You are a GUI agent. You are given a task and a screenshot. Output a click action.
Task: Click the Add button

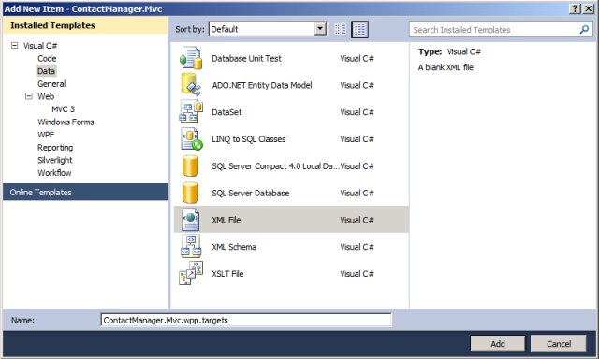[x=498, y=344]
